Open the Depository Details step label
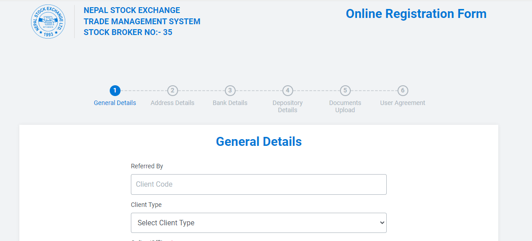The width and height of the screenshot is (532, 241). [287, 106]
